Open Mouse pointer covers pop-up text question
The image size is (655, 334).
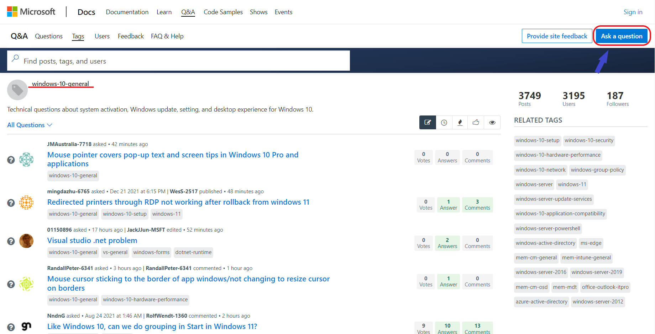point(173,159)
